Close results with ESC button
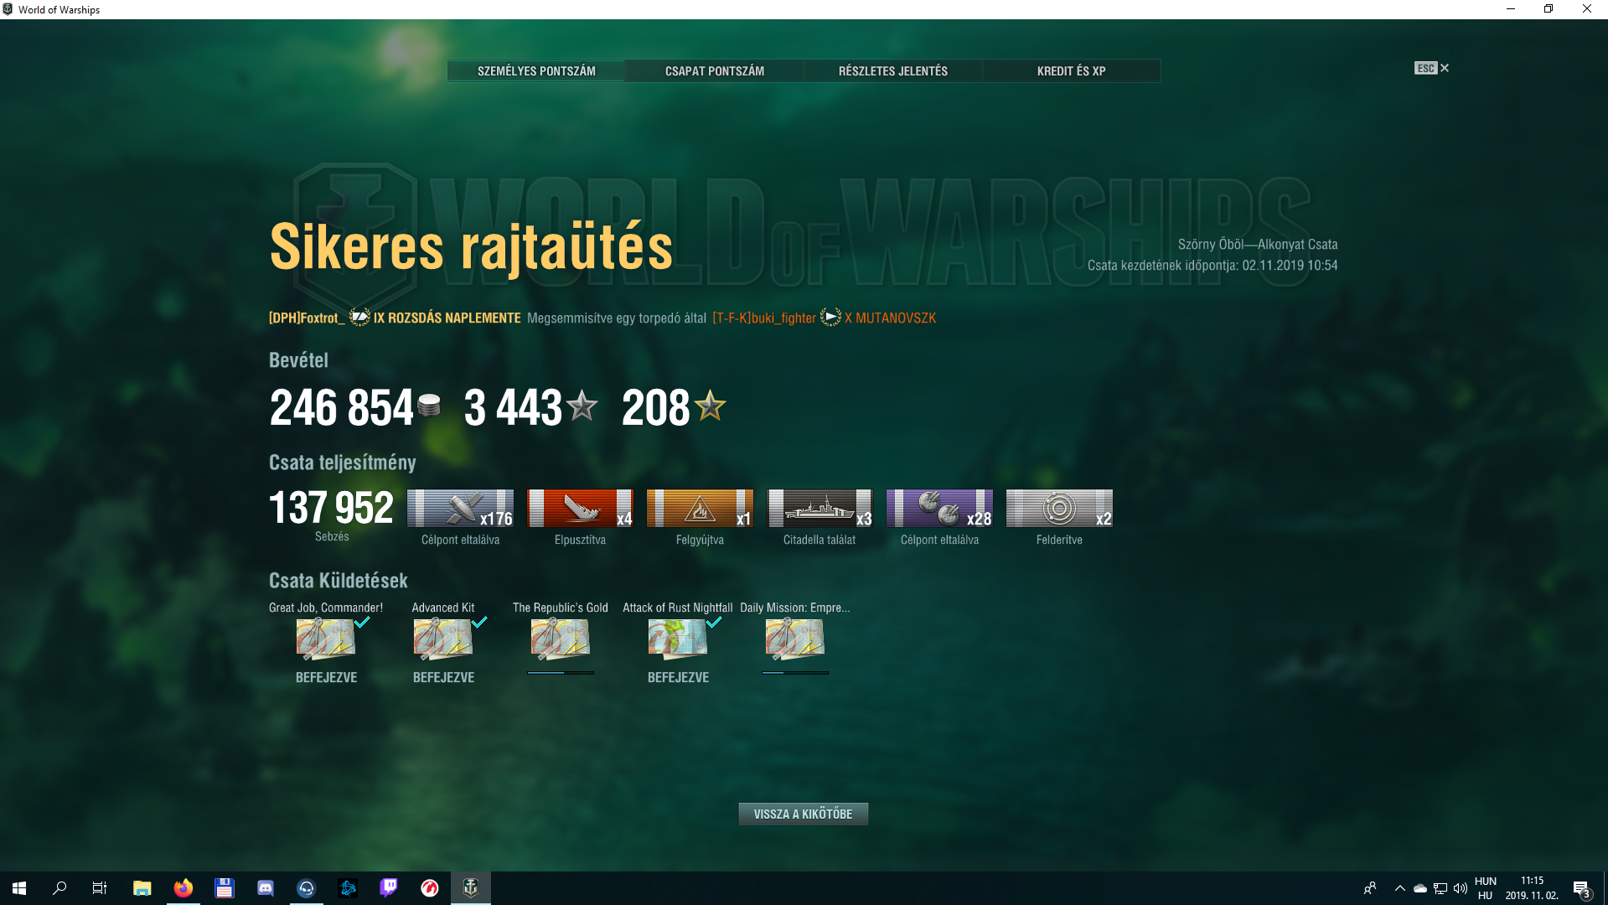The image size is (1608, 905). pyautogui.click(x=1431, y=69)
